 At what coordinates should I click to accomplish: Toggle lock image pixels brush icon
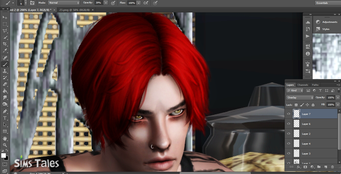302,105
